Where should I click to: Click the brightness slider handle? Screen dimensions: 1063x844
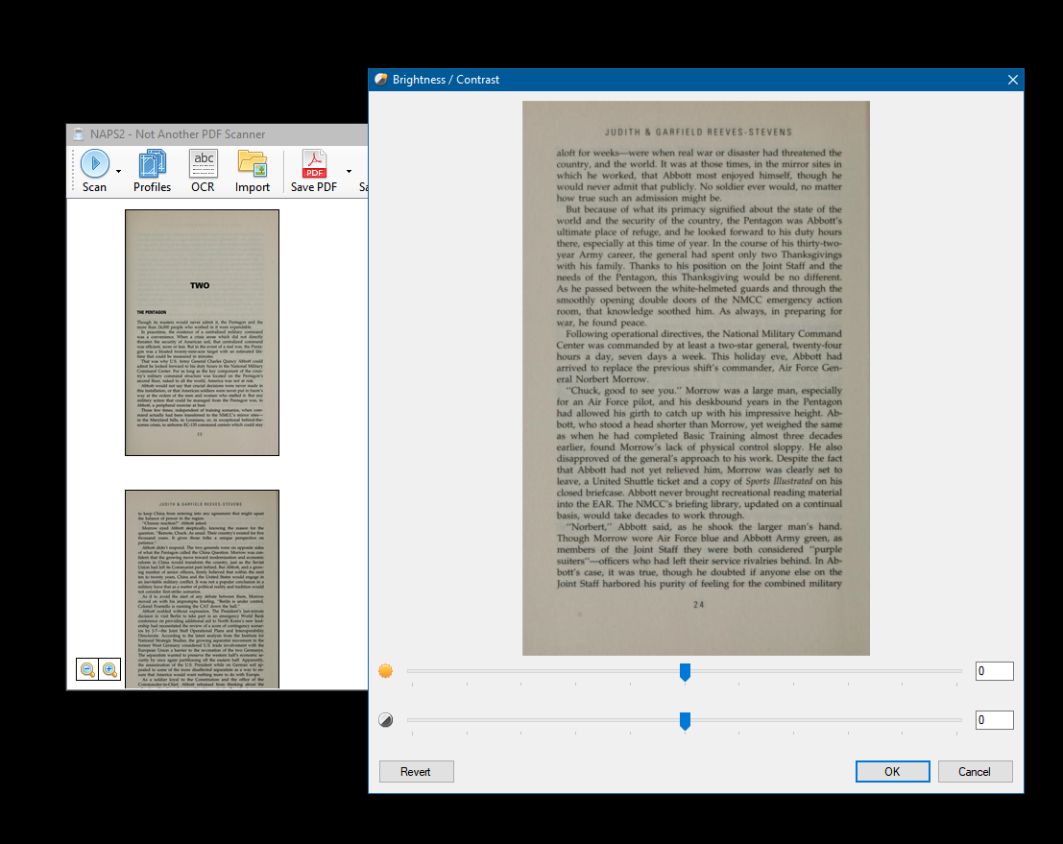685,672
